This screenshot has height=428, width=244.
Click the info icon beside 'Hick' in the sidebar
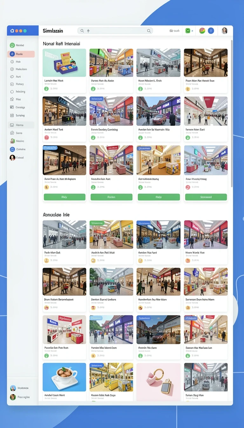12,62
